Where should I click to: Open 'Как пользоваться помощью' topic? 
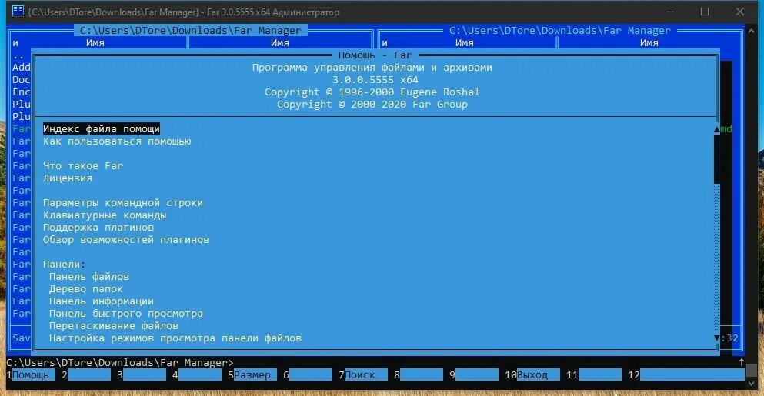pos(117,141)
